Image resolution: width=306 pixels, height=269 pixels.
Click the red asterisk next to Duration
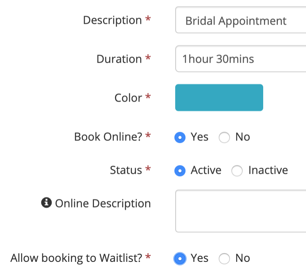148,57
